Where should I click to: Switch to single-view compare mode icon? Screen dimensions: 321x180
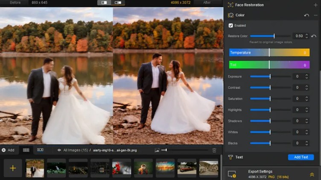[104, 3]
